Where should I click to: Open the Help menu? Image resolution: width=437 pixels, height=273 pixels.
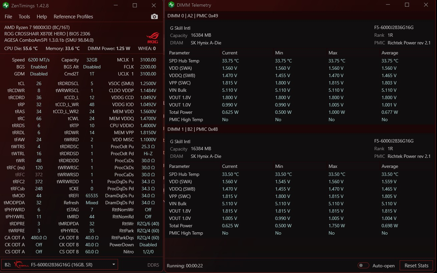42,17
